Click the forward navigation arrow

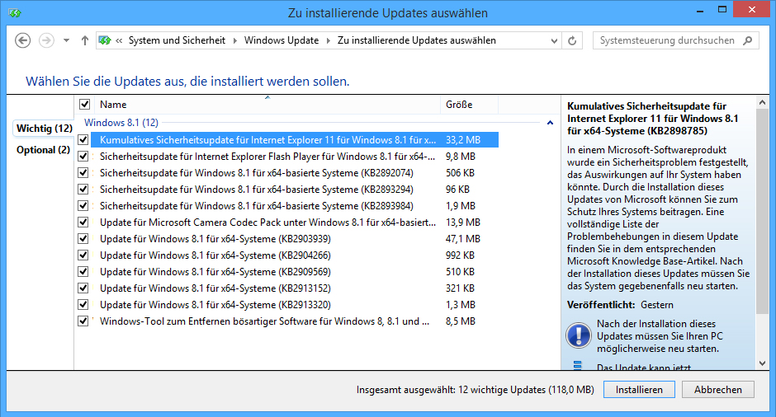tap(46, 40)
